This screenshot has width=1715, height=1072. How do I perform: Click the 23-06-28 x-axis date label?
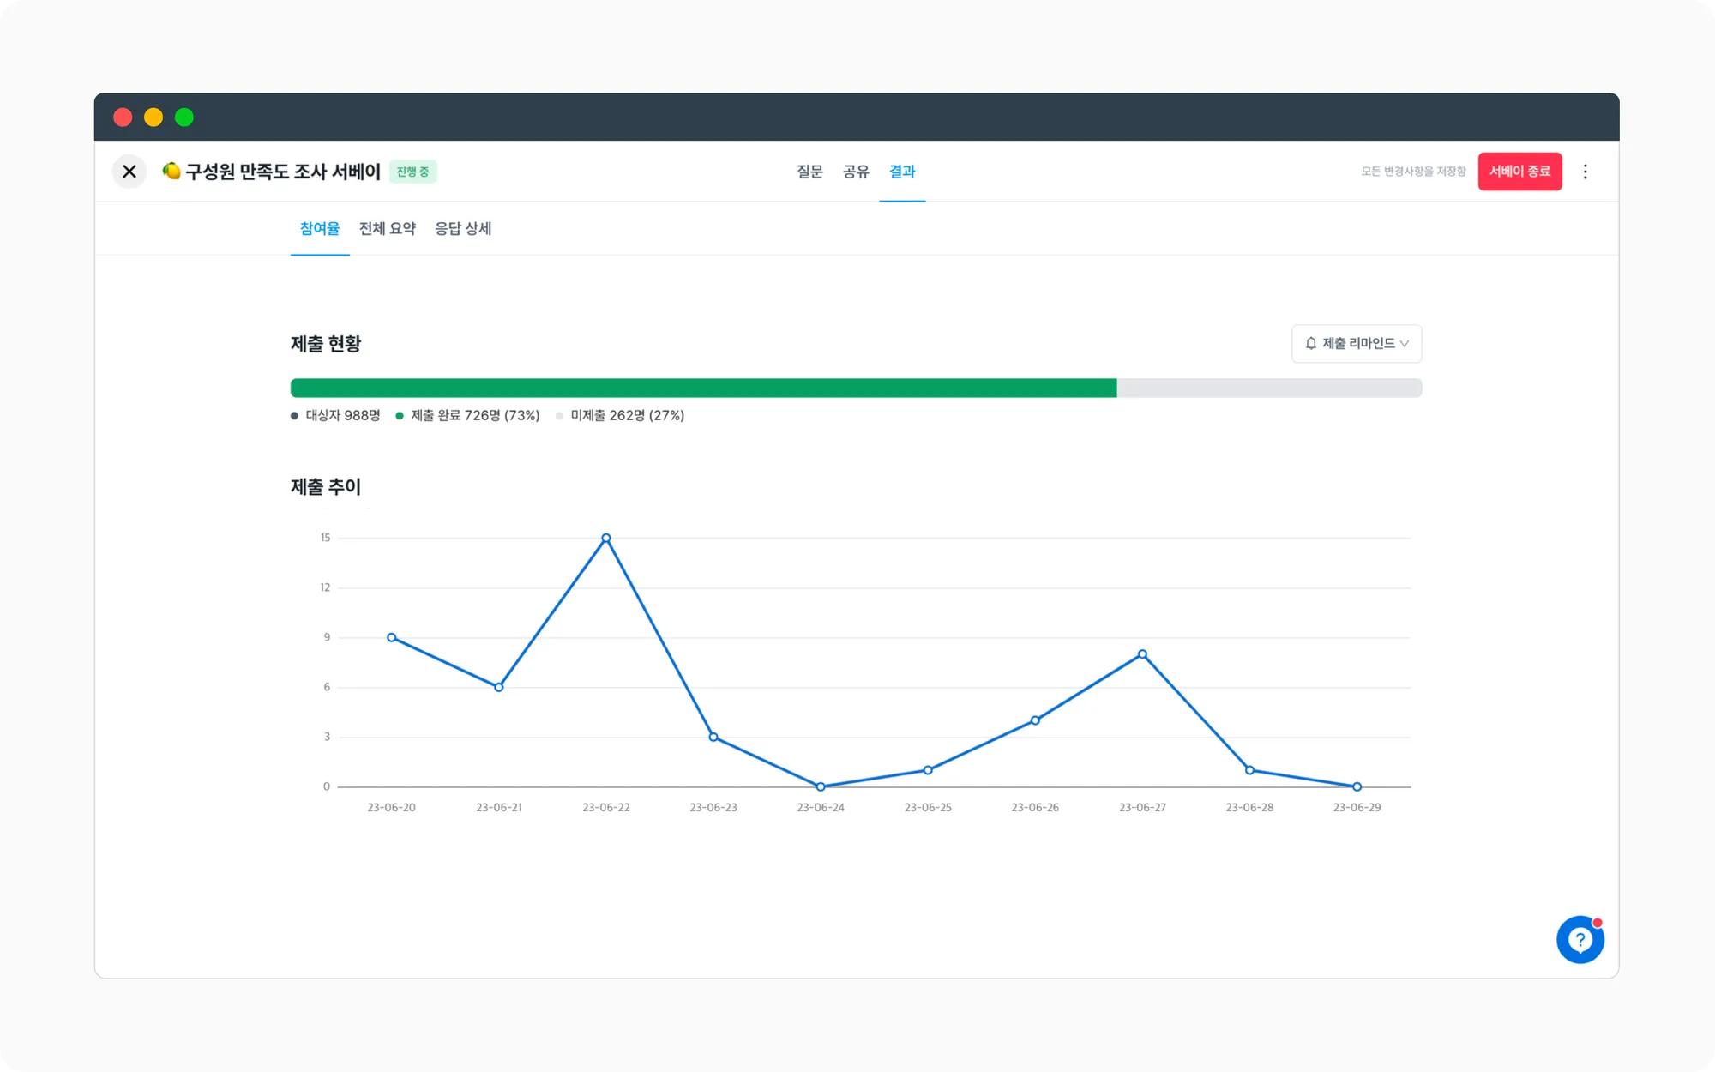click(x=1249, y=807)
